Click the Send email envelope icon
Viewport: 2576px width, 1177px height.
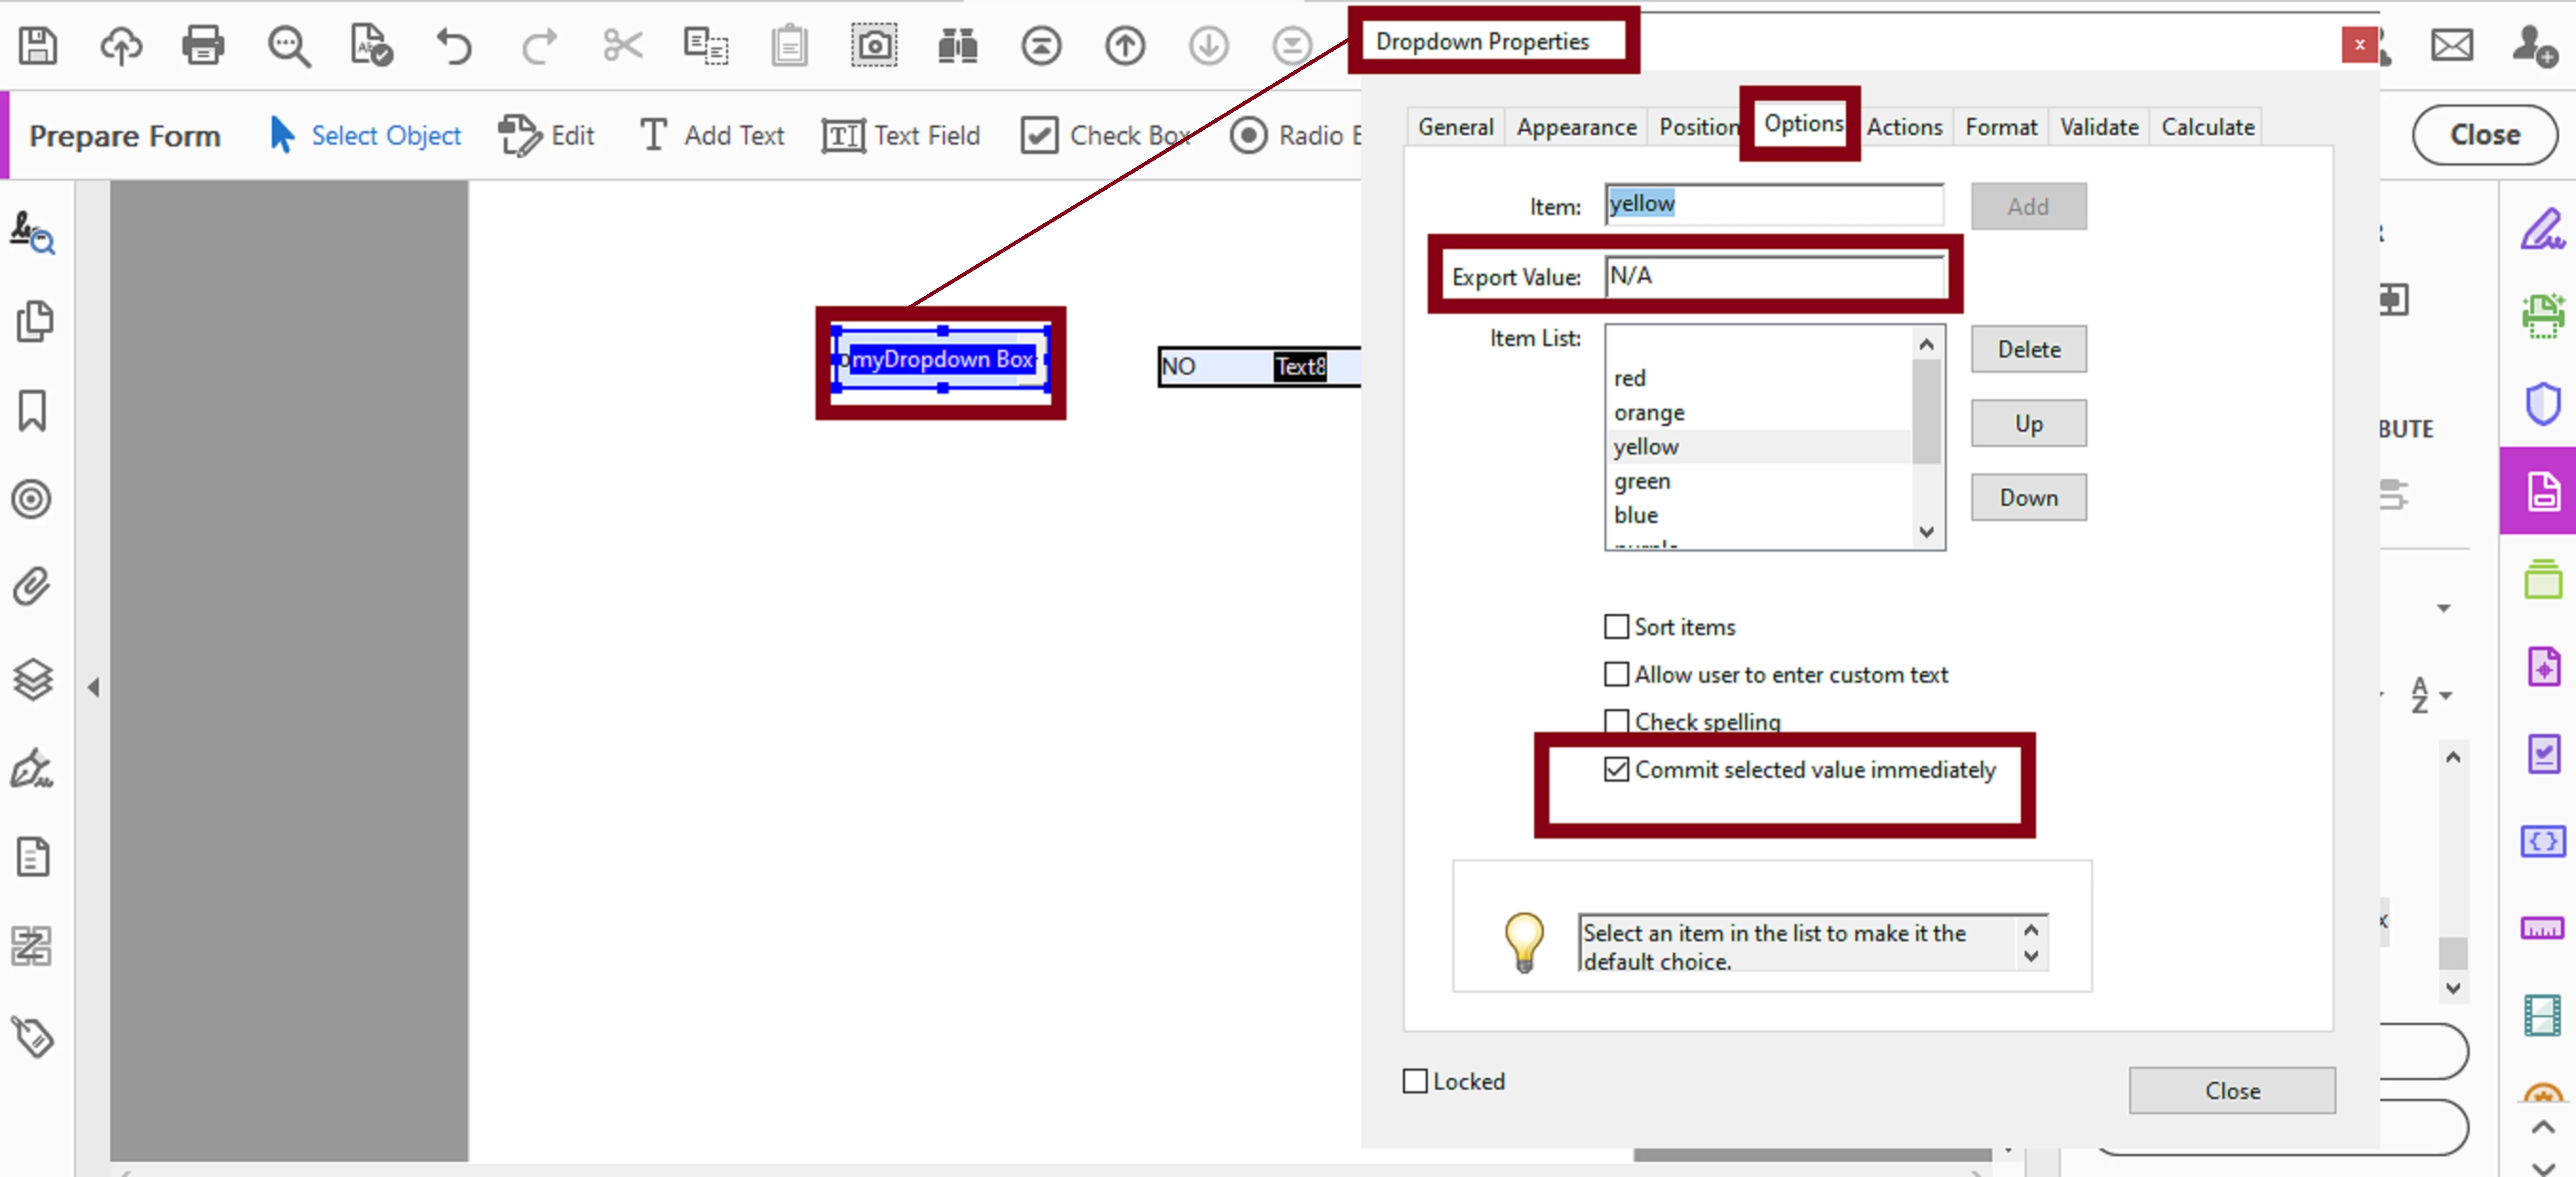pos(2452,45)
